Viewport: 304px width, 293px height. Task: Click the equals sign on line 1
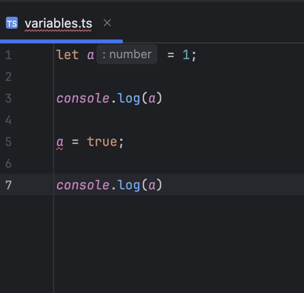click(x=171, y=55)
